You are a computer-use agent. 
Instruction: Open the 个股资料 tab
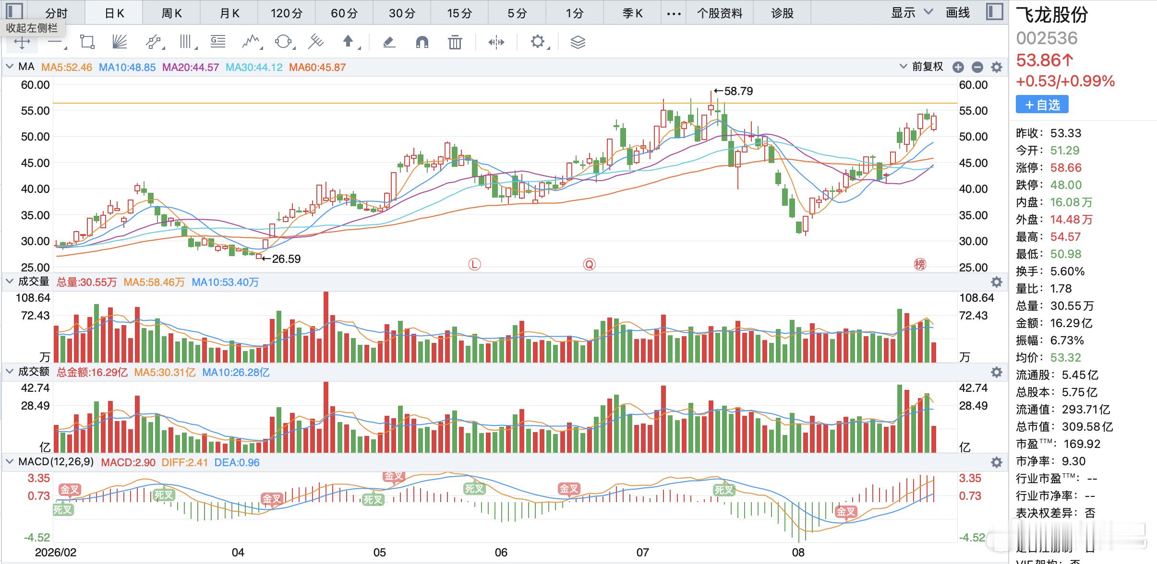pyautogui.click(x=720, y=13)
